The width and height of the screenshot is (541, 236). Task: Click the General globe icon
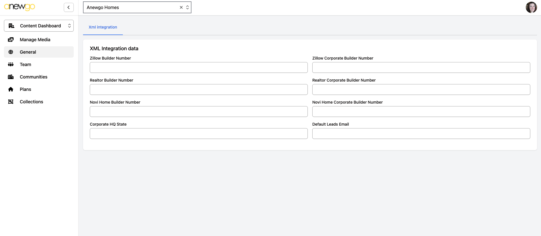[x=11, y=52]
